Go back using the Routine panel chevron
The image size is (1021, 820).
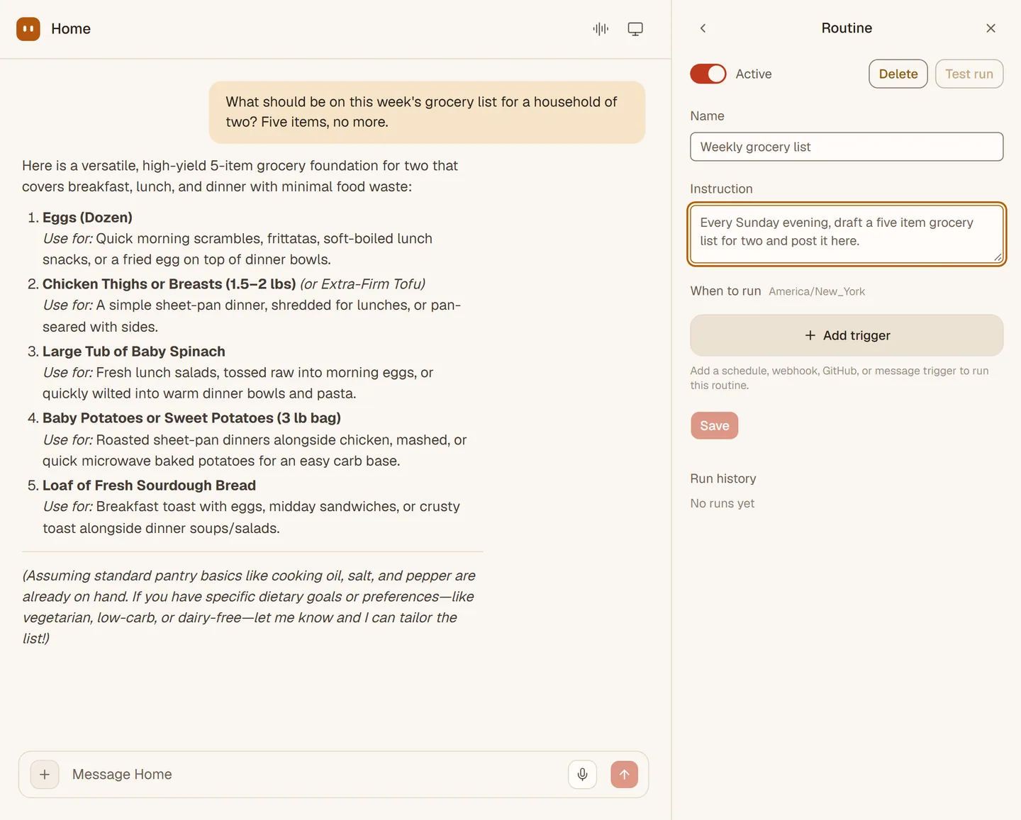[703, 28]
